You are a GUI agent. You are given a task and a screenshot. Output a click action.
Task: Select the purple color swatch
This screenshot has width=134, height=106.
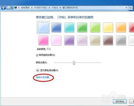pyautogui.click(x=69, y=41)
